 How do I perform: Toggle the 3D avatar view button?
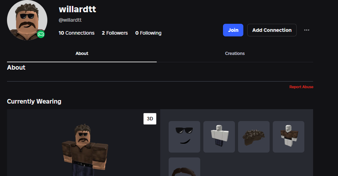pyautogui.click(x=150, y=119)
